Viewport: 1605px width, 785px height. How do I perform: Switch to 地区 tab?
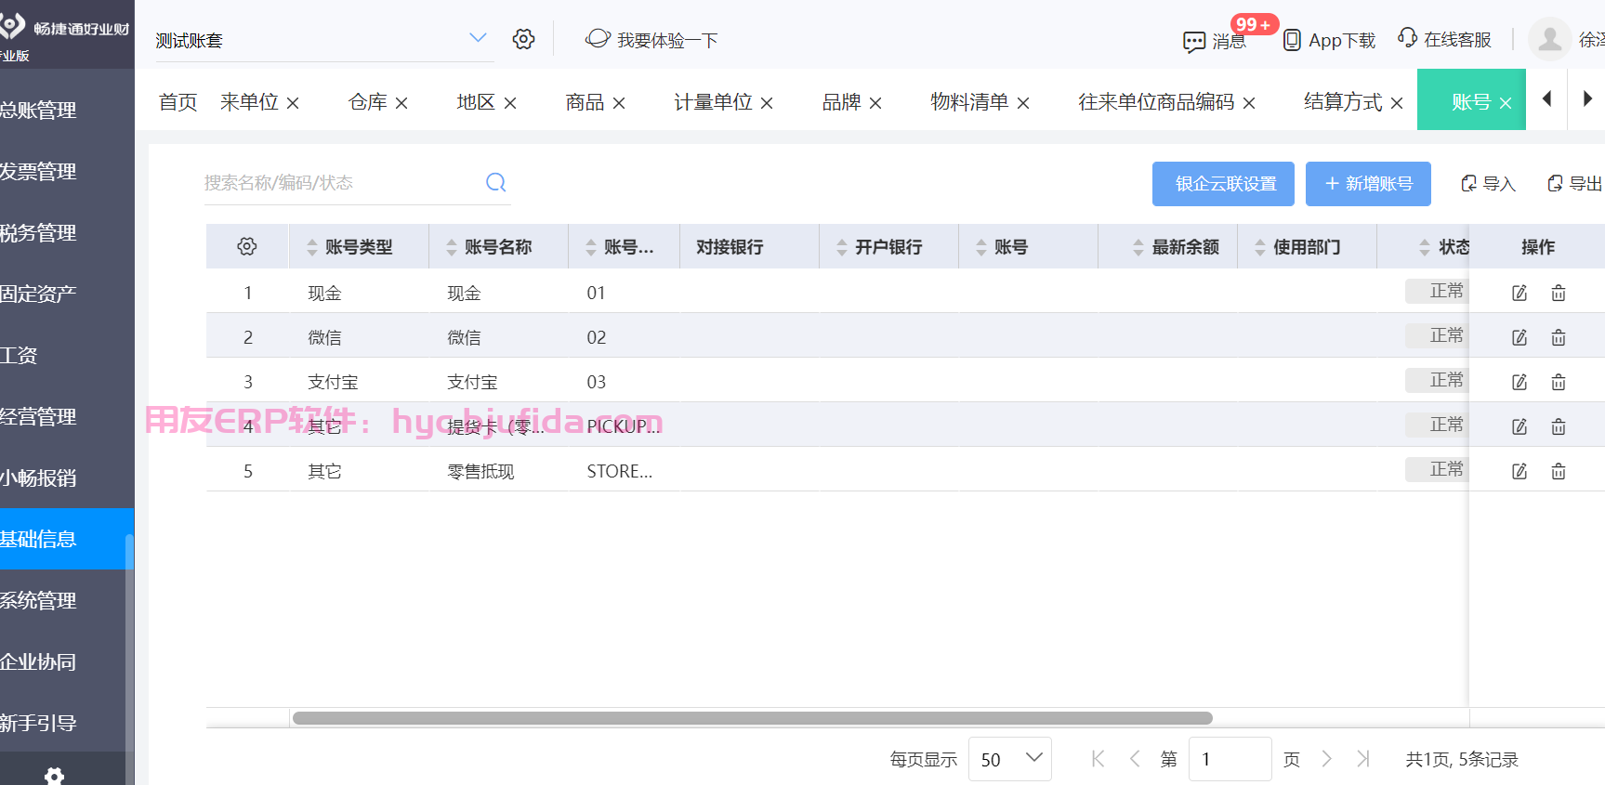(x=475, y=102)
